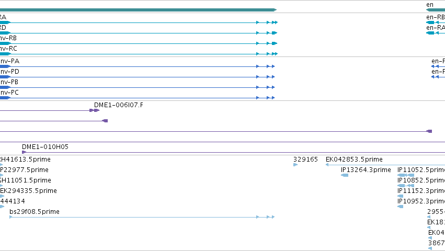Click the IP13264.3prime EST label
The width and height of the screenshot is (445, 251).
click(x=366, y=170)
